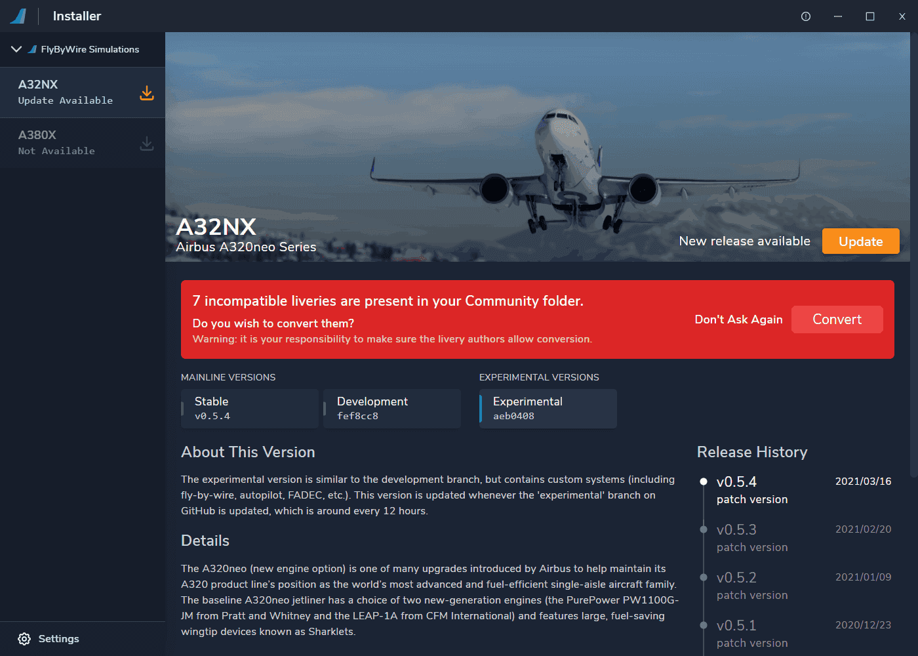Click Don't Ask Again
Viewport: 918px width, 656px height.
(x=739, y=319)
